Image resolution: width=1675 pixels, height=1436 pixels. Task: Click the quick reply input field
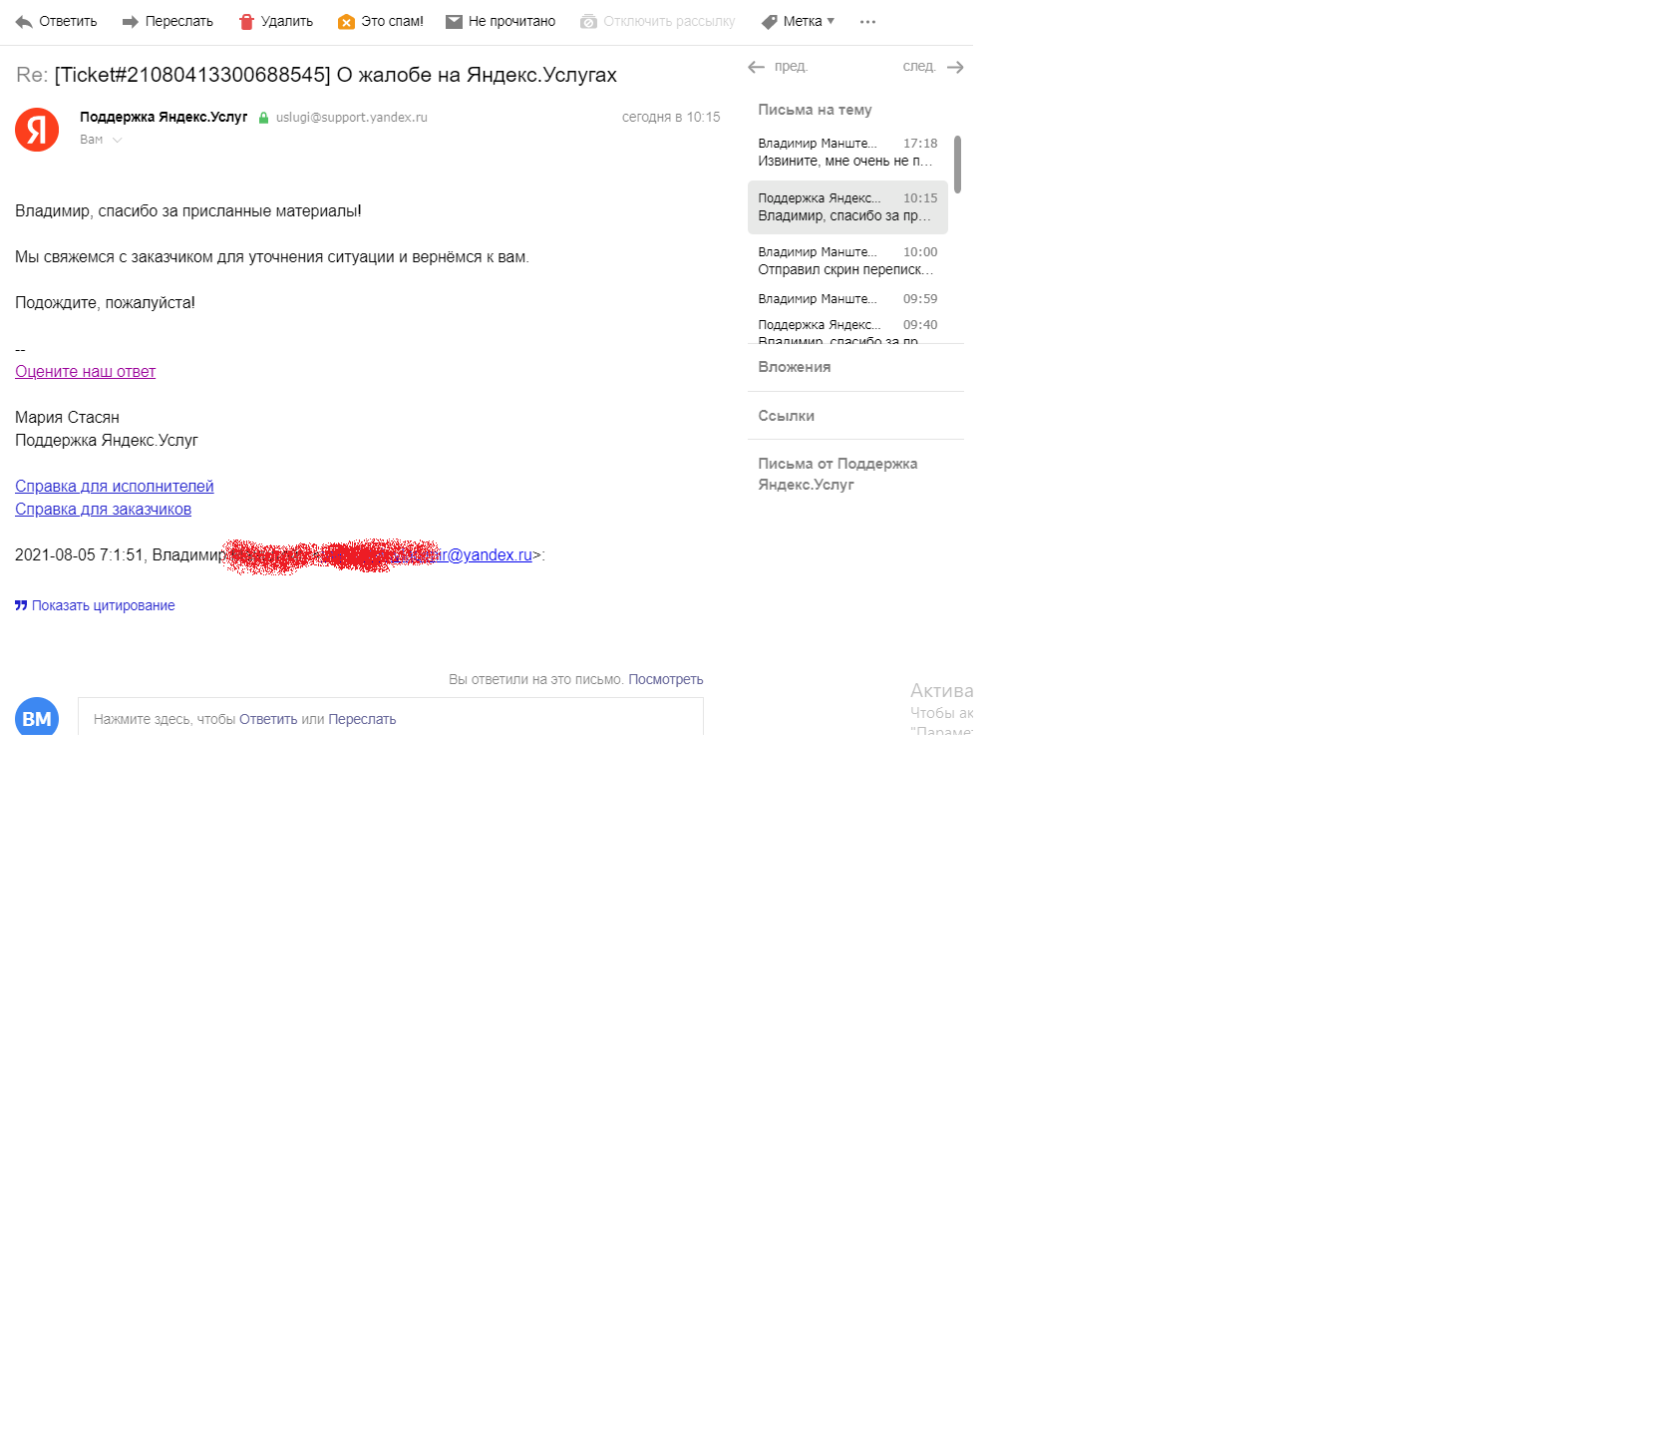point(391,717)
